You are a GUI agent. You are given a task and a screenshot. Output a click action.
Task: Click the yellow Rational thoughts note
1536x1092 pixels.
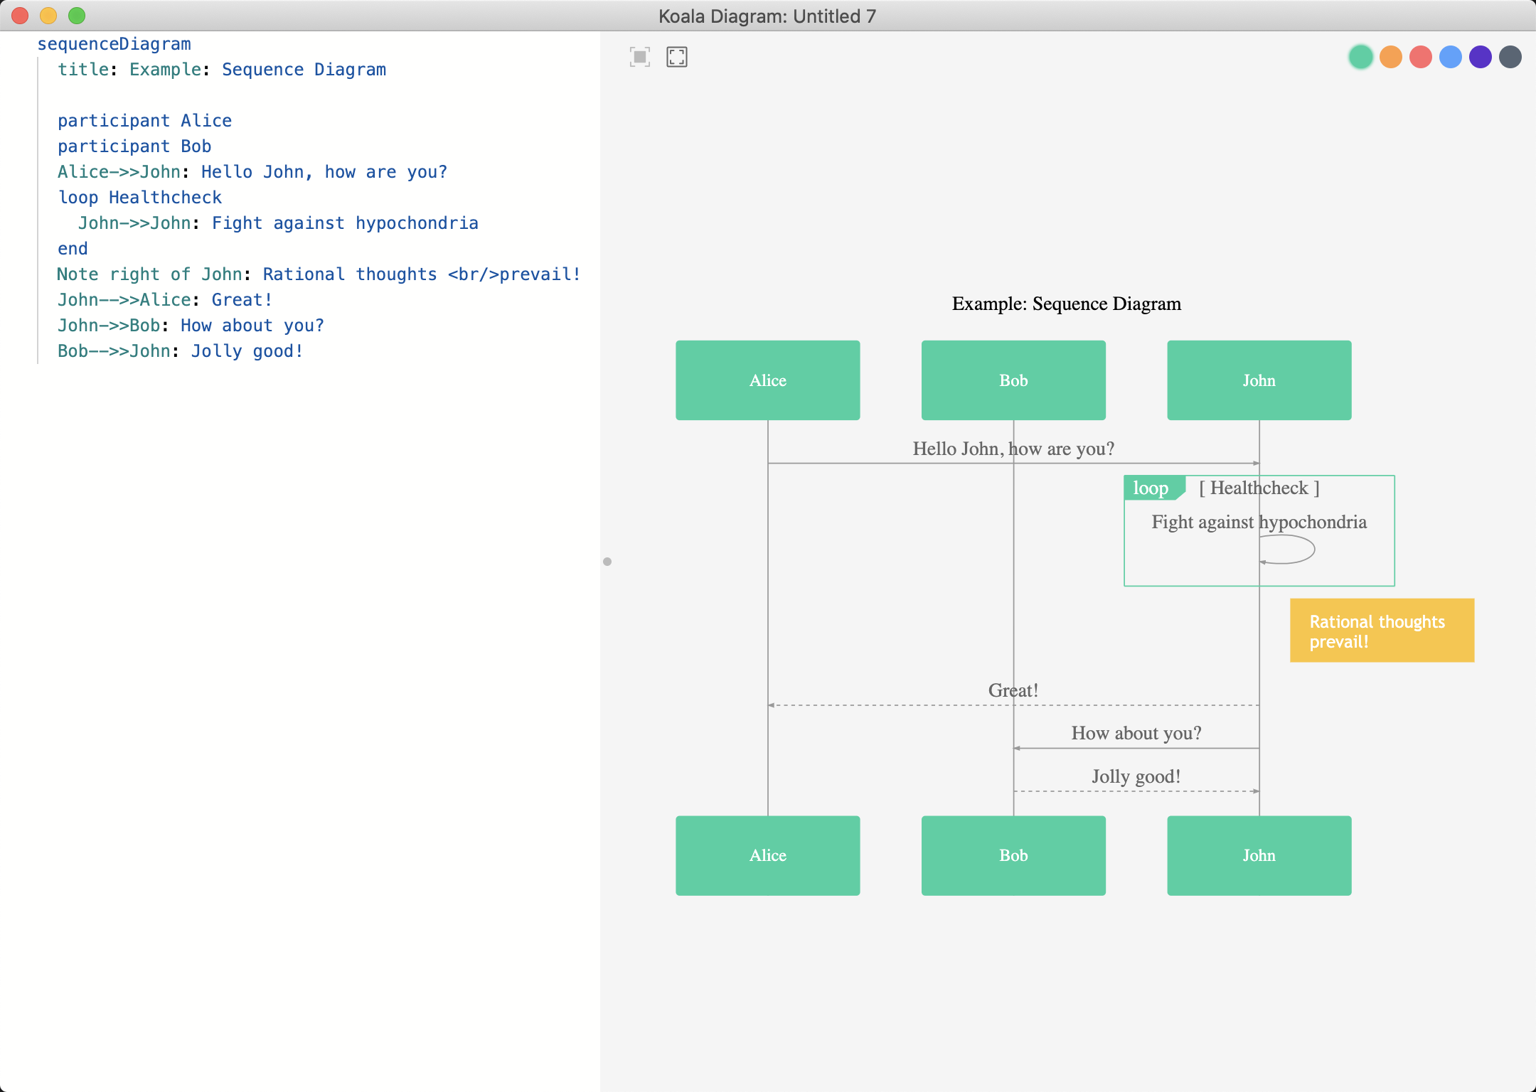pos(1381,631)
